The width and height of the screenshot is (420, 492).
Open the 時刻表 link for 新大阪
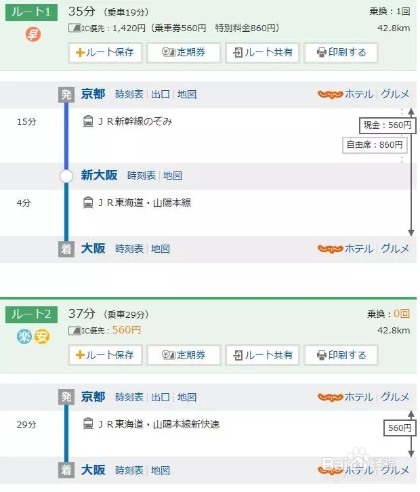[x=141, y=176]
